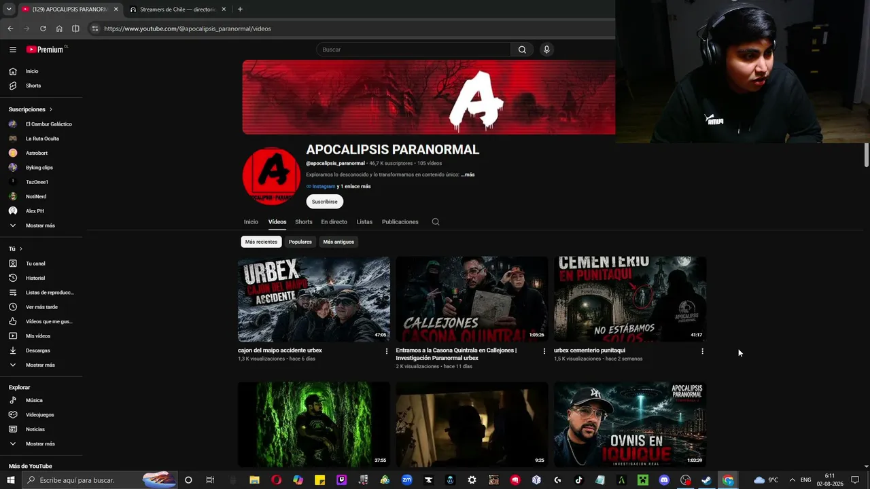Open Twitch from the taskbar
This screenshot has height=489, width=870.
341,480
